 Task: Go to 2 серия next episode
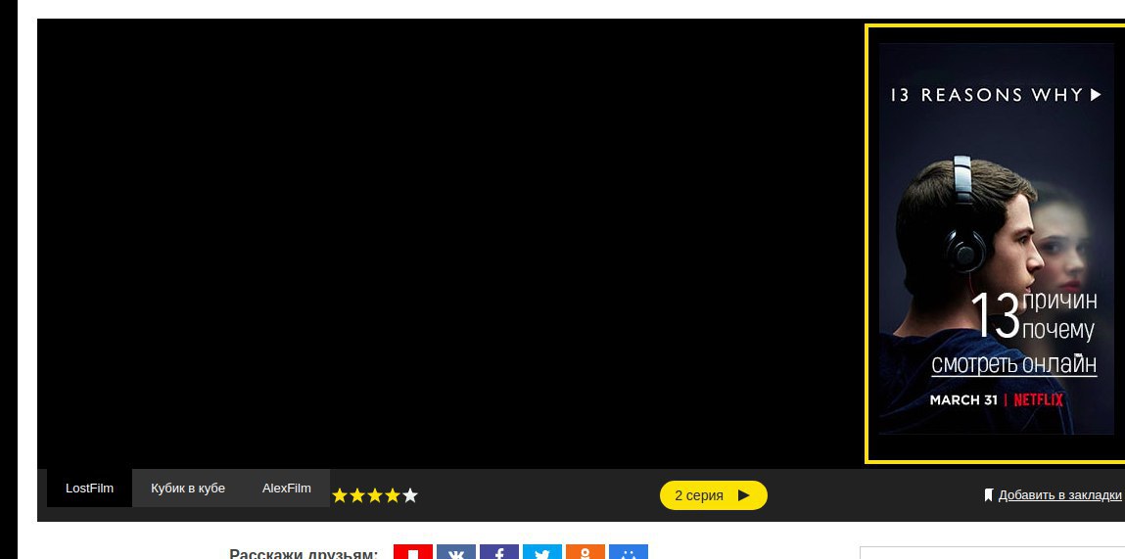(713, 495)
